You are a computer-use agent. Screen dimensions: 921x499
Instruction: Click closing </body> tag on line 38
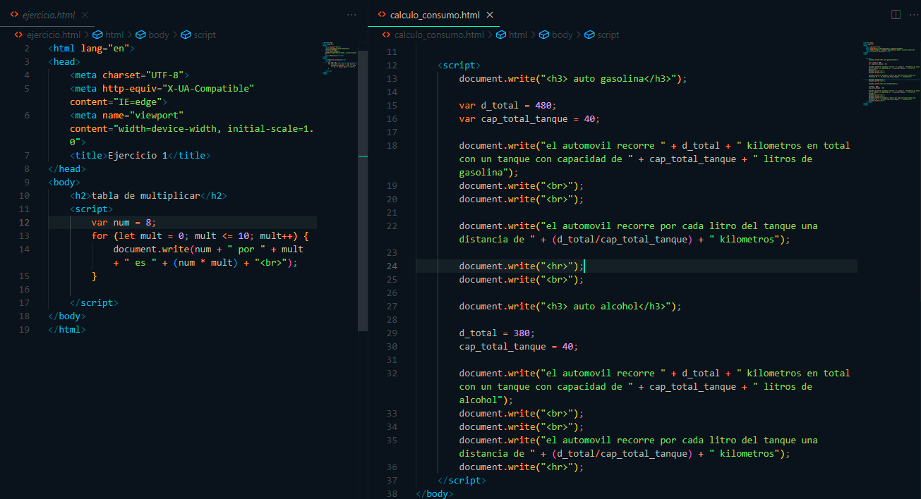coord(435,494)
